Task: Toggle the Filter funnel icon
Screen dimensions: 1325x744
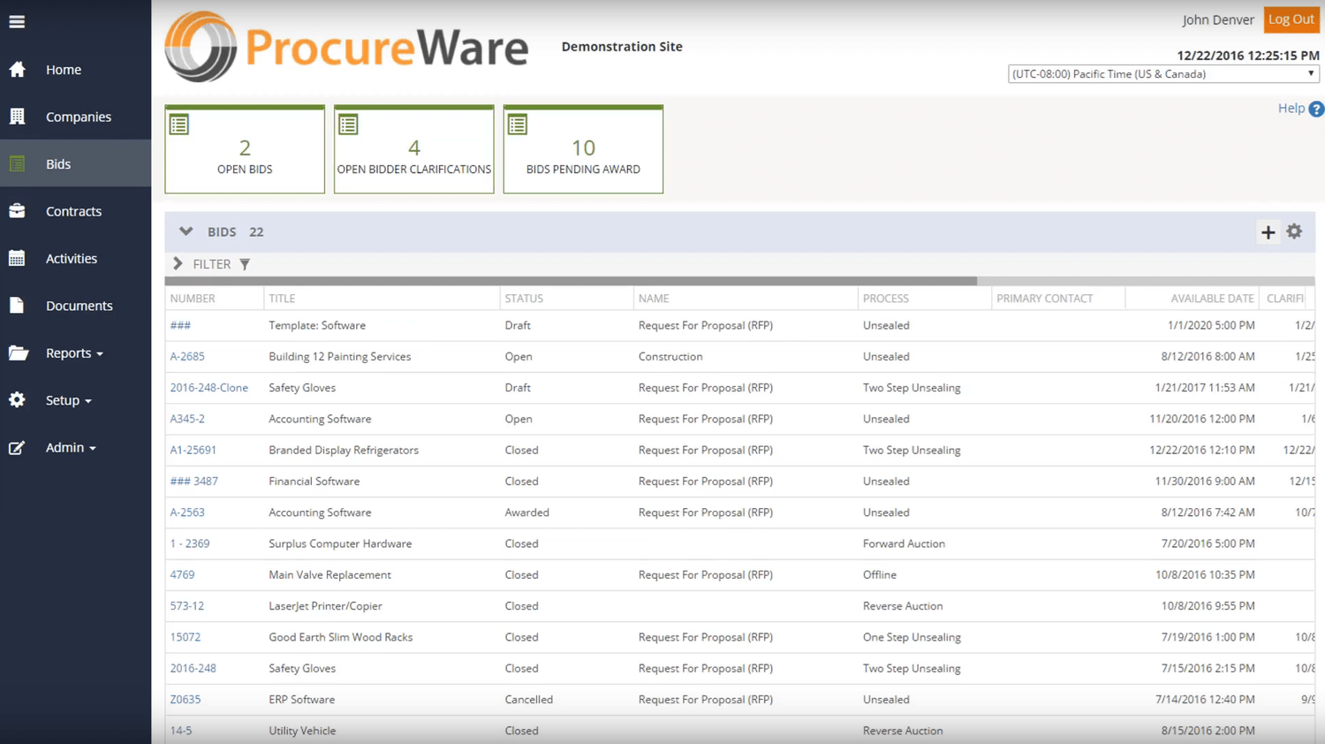Action: tap(245, 263)
